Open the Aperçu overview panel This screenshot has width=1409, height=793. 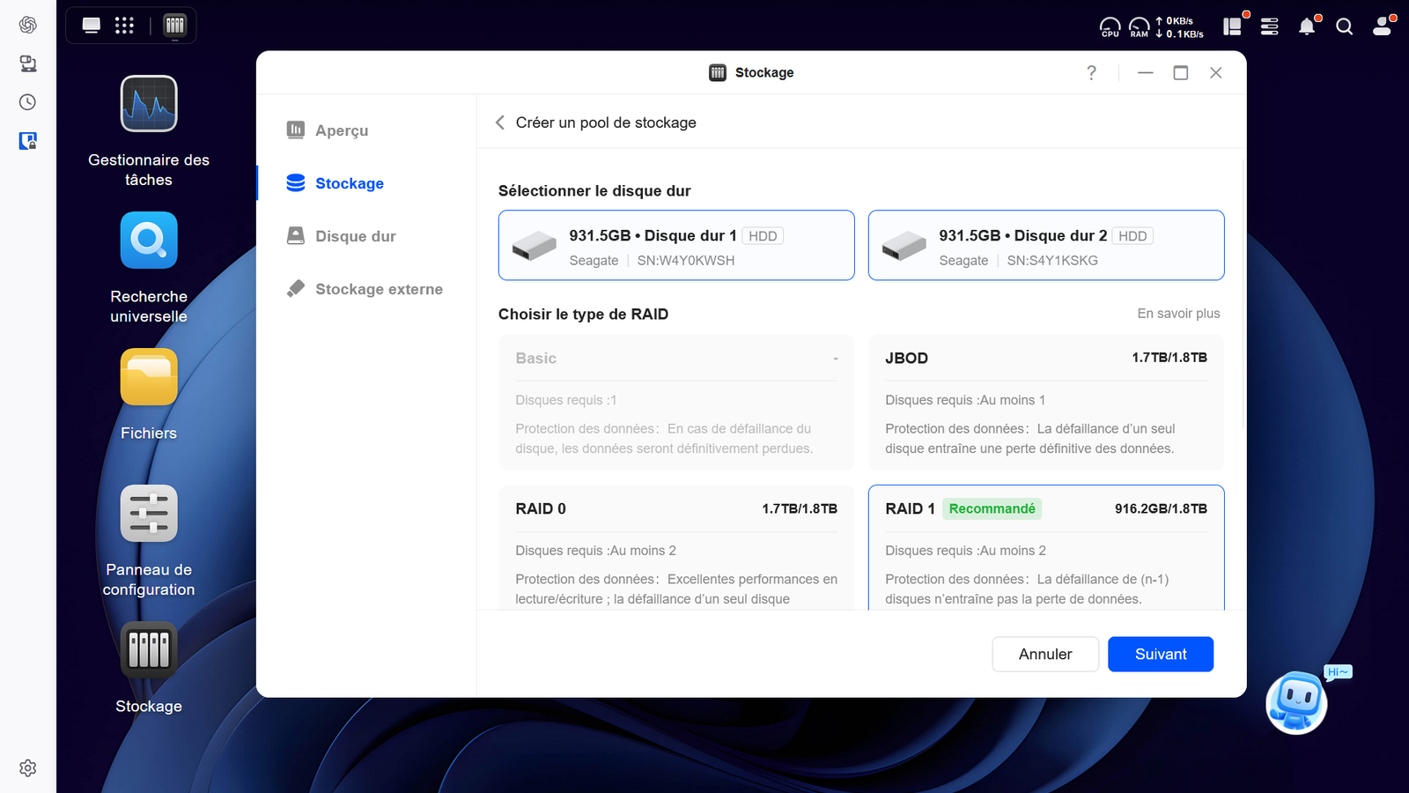[x=342, y=130]
